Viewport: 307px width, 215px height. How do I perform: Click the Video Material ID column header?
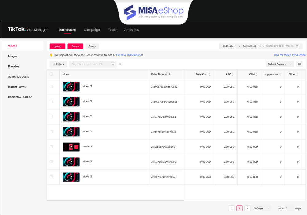(161, 74)
